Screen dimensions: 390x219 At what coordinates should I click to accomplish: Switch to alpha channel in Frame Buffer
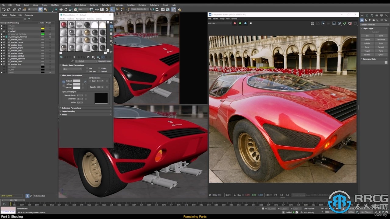[251, 23]
